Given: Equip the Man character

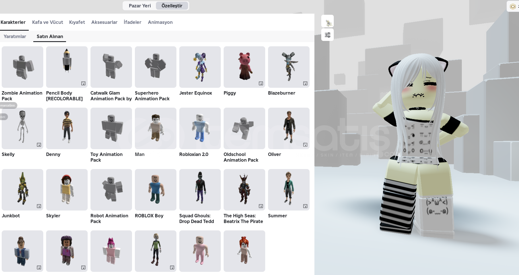Looking at the screenshot, I should [x=156, y=128].
